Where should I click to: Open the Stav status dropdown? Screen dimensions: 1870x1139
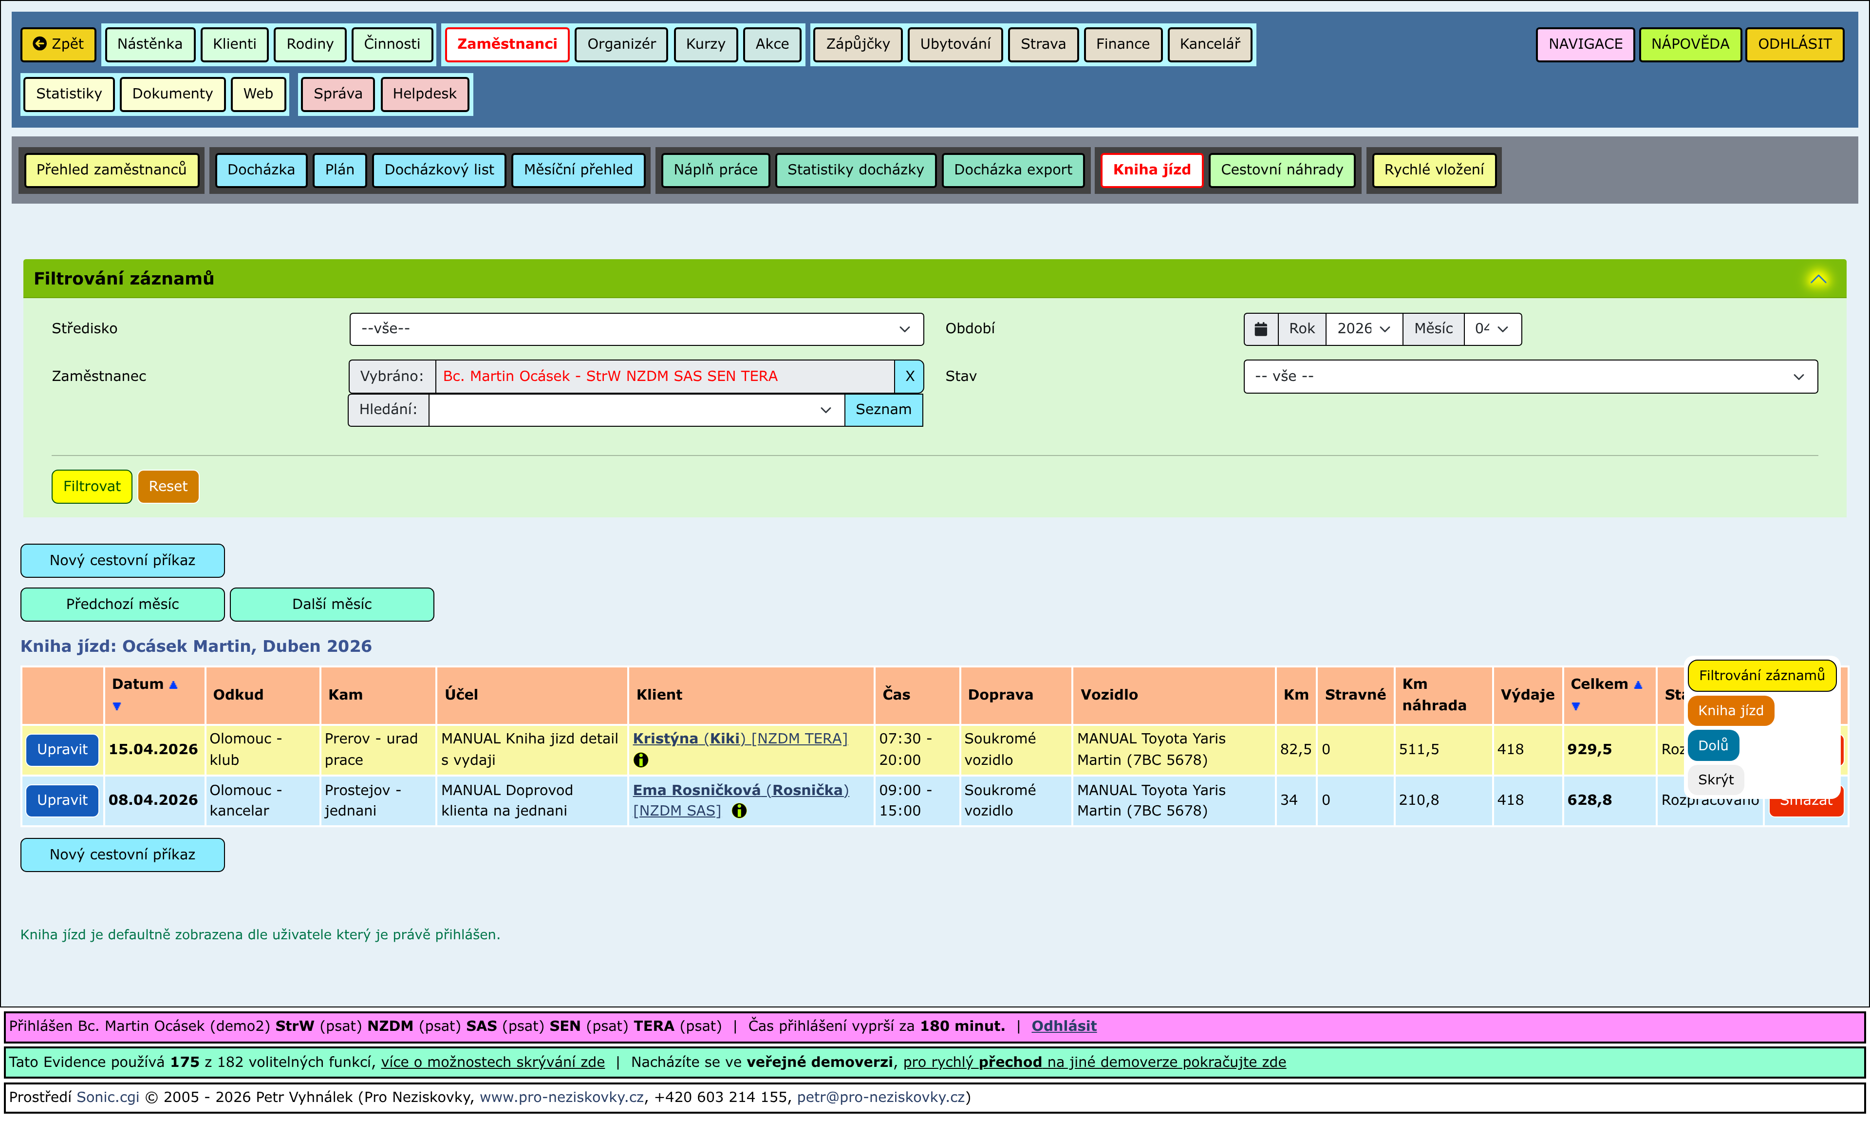[x=1529, y=377]
